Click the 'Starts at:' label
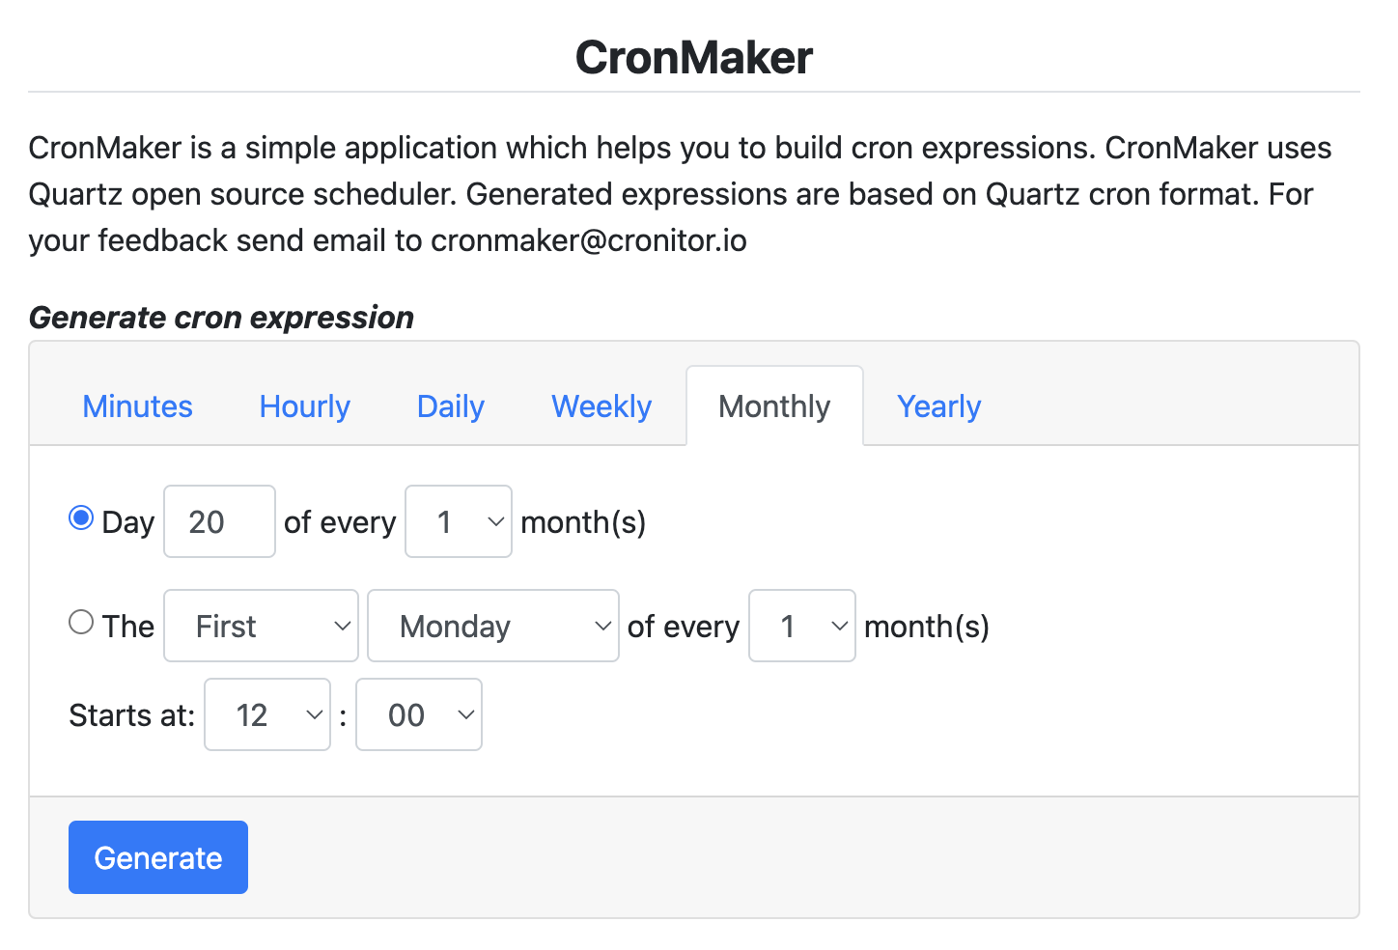 (131, 715)
